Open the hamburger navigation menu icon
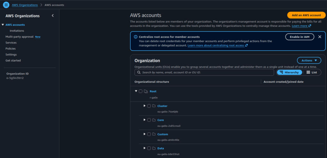327x158 pixels. pyautogui.click(x=6, y=5)
